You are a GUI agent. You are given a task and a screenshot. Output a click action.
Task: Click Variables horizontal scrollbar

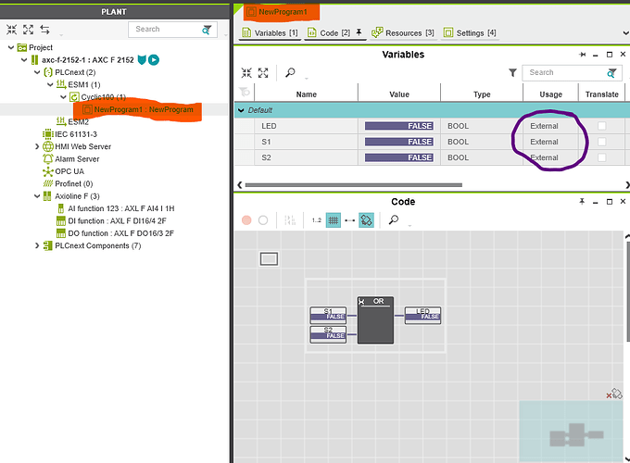(354, 185)
